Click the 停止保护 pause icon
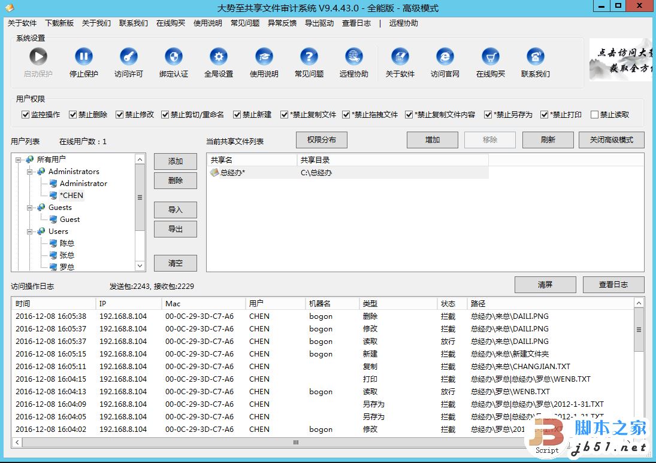 [x=84, y=56]
